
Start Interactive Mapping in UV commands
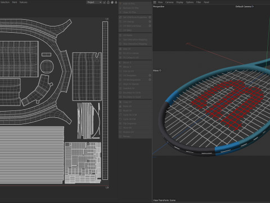pos(135,39)
